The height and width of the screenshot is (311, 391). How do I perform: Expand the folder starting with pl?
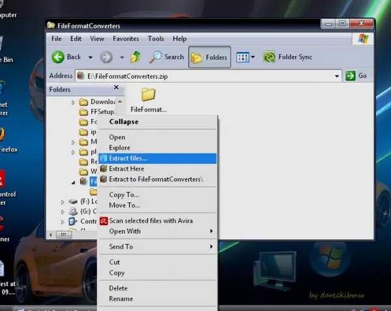click(73, 152)
